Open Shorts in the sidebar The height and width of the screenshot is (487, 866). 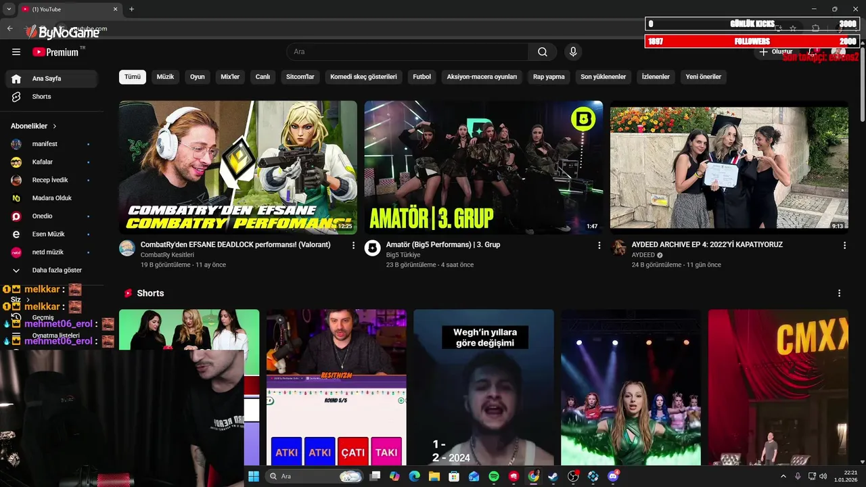point(51,97)
